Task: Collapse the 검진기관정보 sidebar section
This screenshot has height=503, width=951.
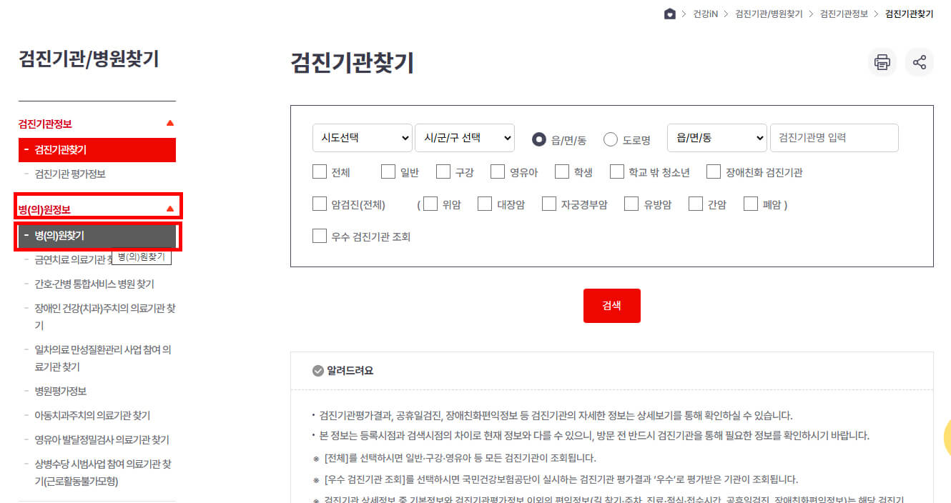Action: 170,122
